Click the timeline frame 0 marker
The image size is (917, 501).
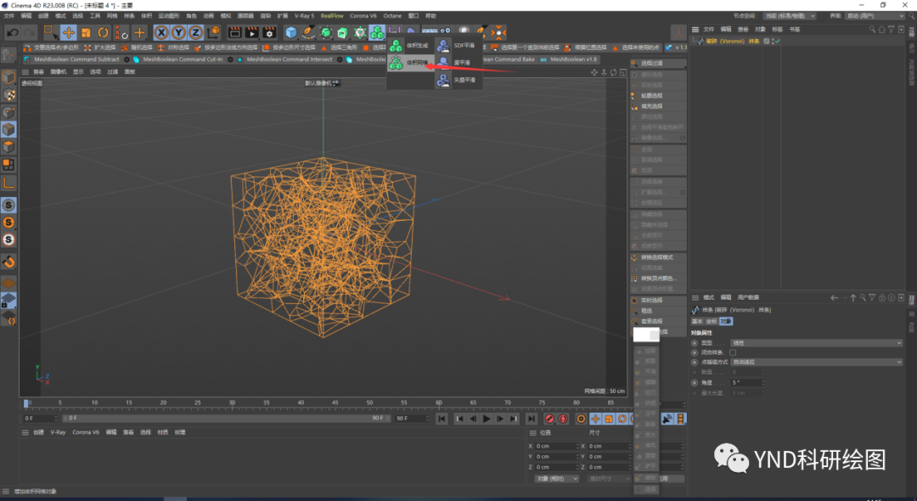click(26, 403)
